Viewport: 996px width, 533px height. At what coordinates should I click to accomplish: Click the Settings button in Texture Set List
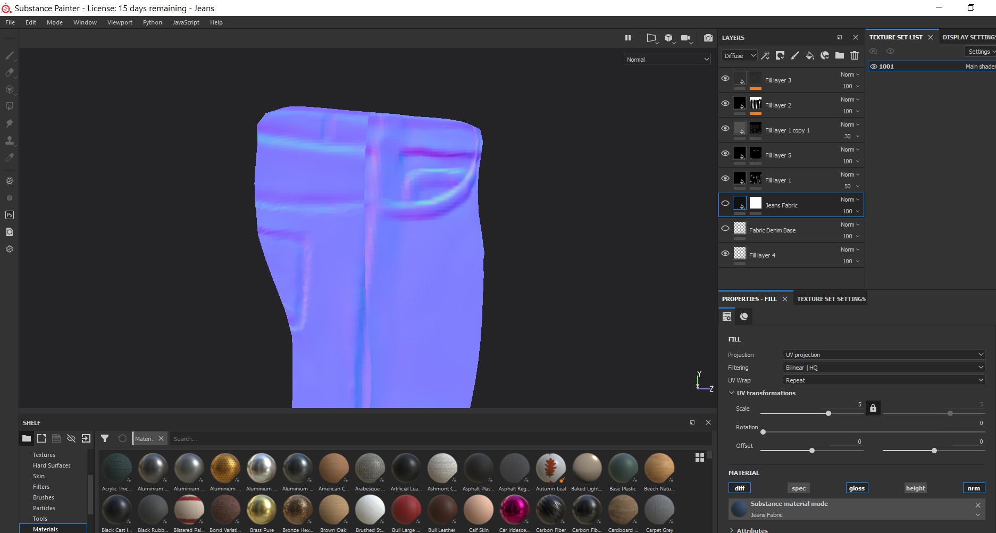click(980, 52)
